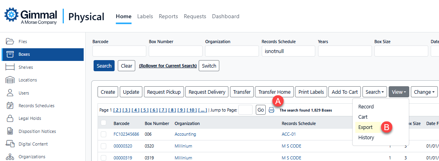Select the Shelves icon in sidebar

[10, 67]
